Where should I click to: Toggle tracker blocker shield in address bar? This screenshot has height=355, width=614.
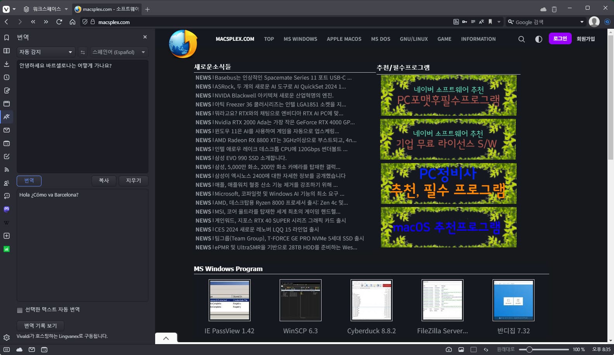85,22
